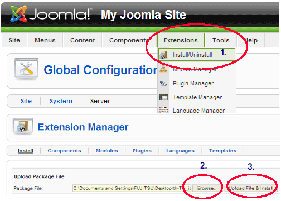The height and width of the screenshot is (201, 281).
Task: Switch to System configuration tab
Action: click(61, 101)
